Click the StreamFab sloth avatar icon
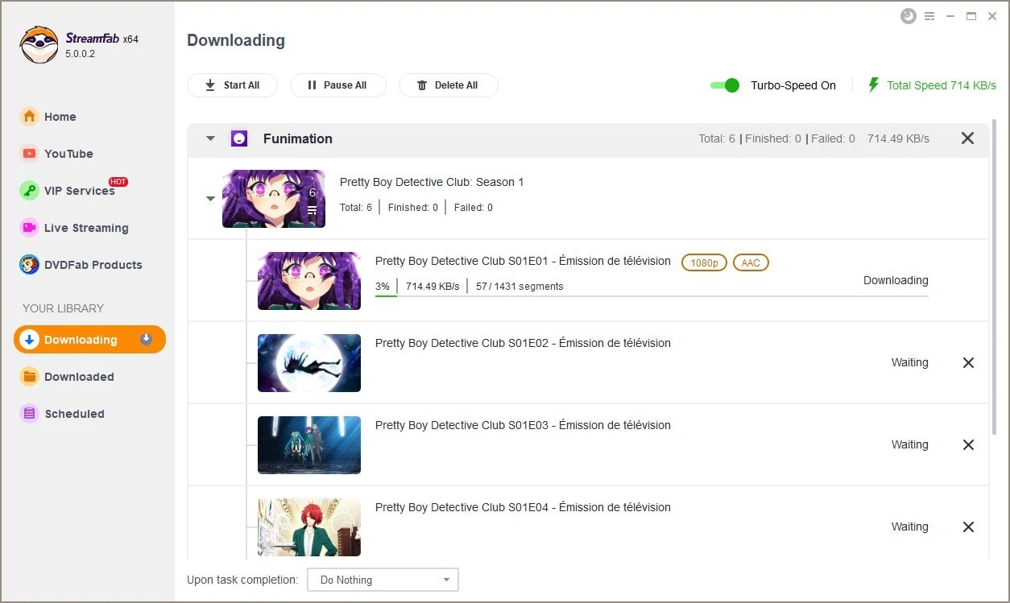Screen dimensions: 1010x603 [38, 44]
